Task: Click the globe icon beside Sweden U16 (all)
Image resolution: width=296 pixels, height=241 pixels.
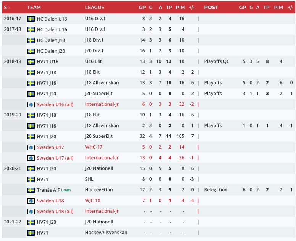Action: [31, 104]
